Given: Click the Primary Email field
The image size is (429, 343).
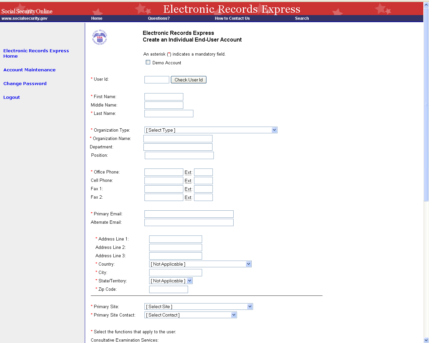Looking at the screenshot, I should click(x=189, y=214).
